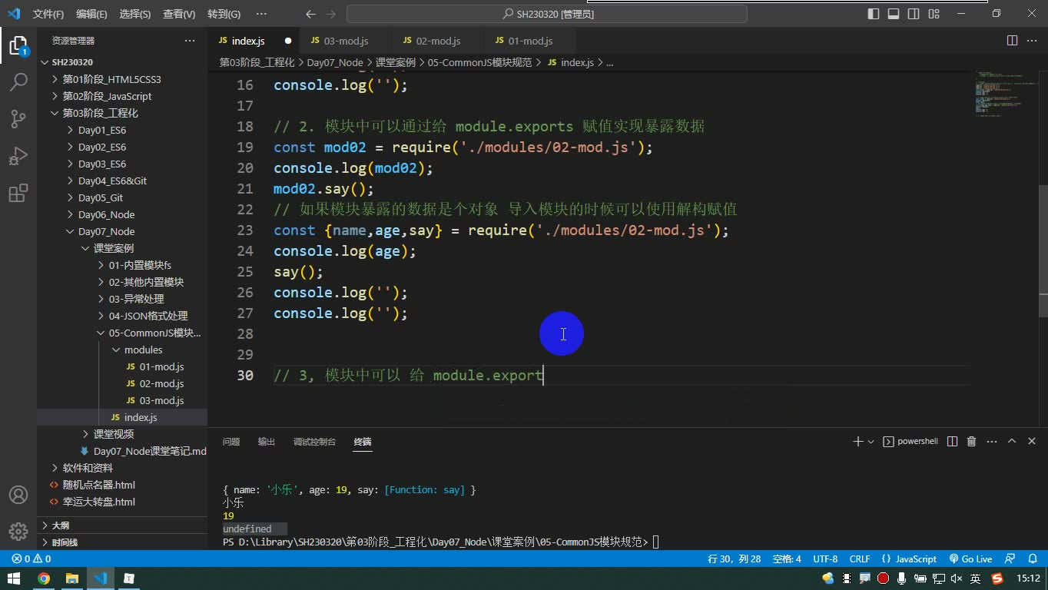Expand the Day06_Node folder

[106, 214]
